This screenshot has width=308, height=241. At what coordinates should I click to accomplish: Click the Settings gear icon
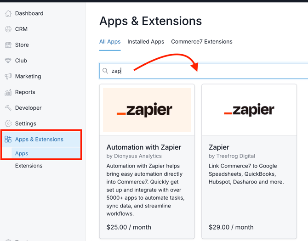8,123
